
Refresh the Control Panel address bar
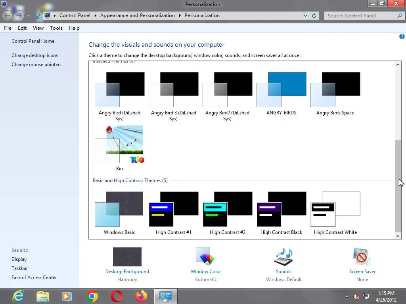point(314,15)
